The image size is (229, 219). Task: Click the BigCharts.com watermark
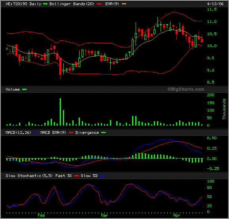[186, 89]
